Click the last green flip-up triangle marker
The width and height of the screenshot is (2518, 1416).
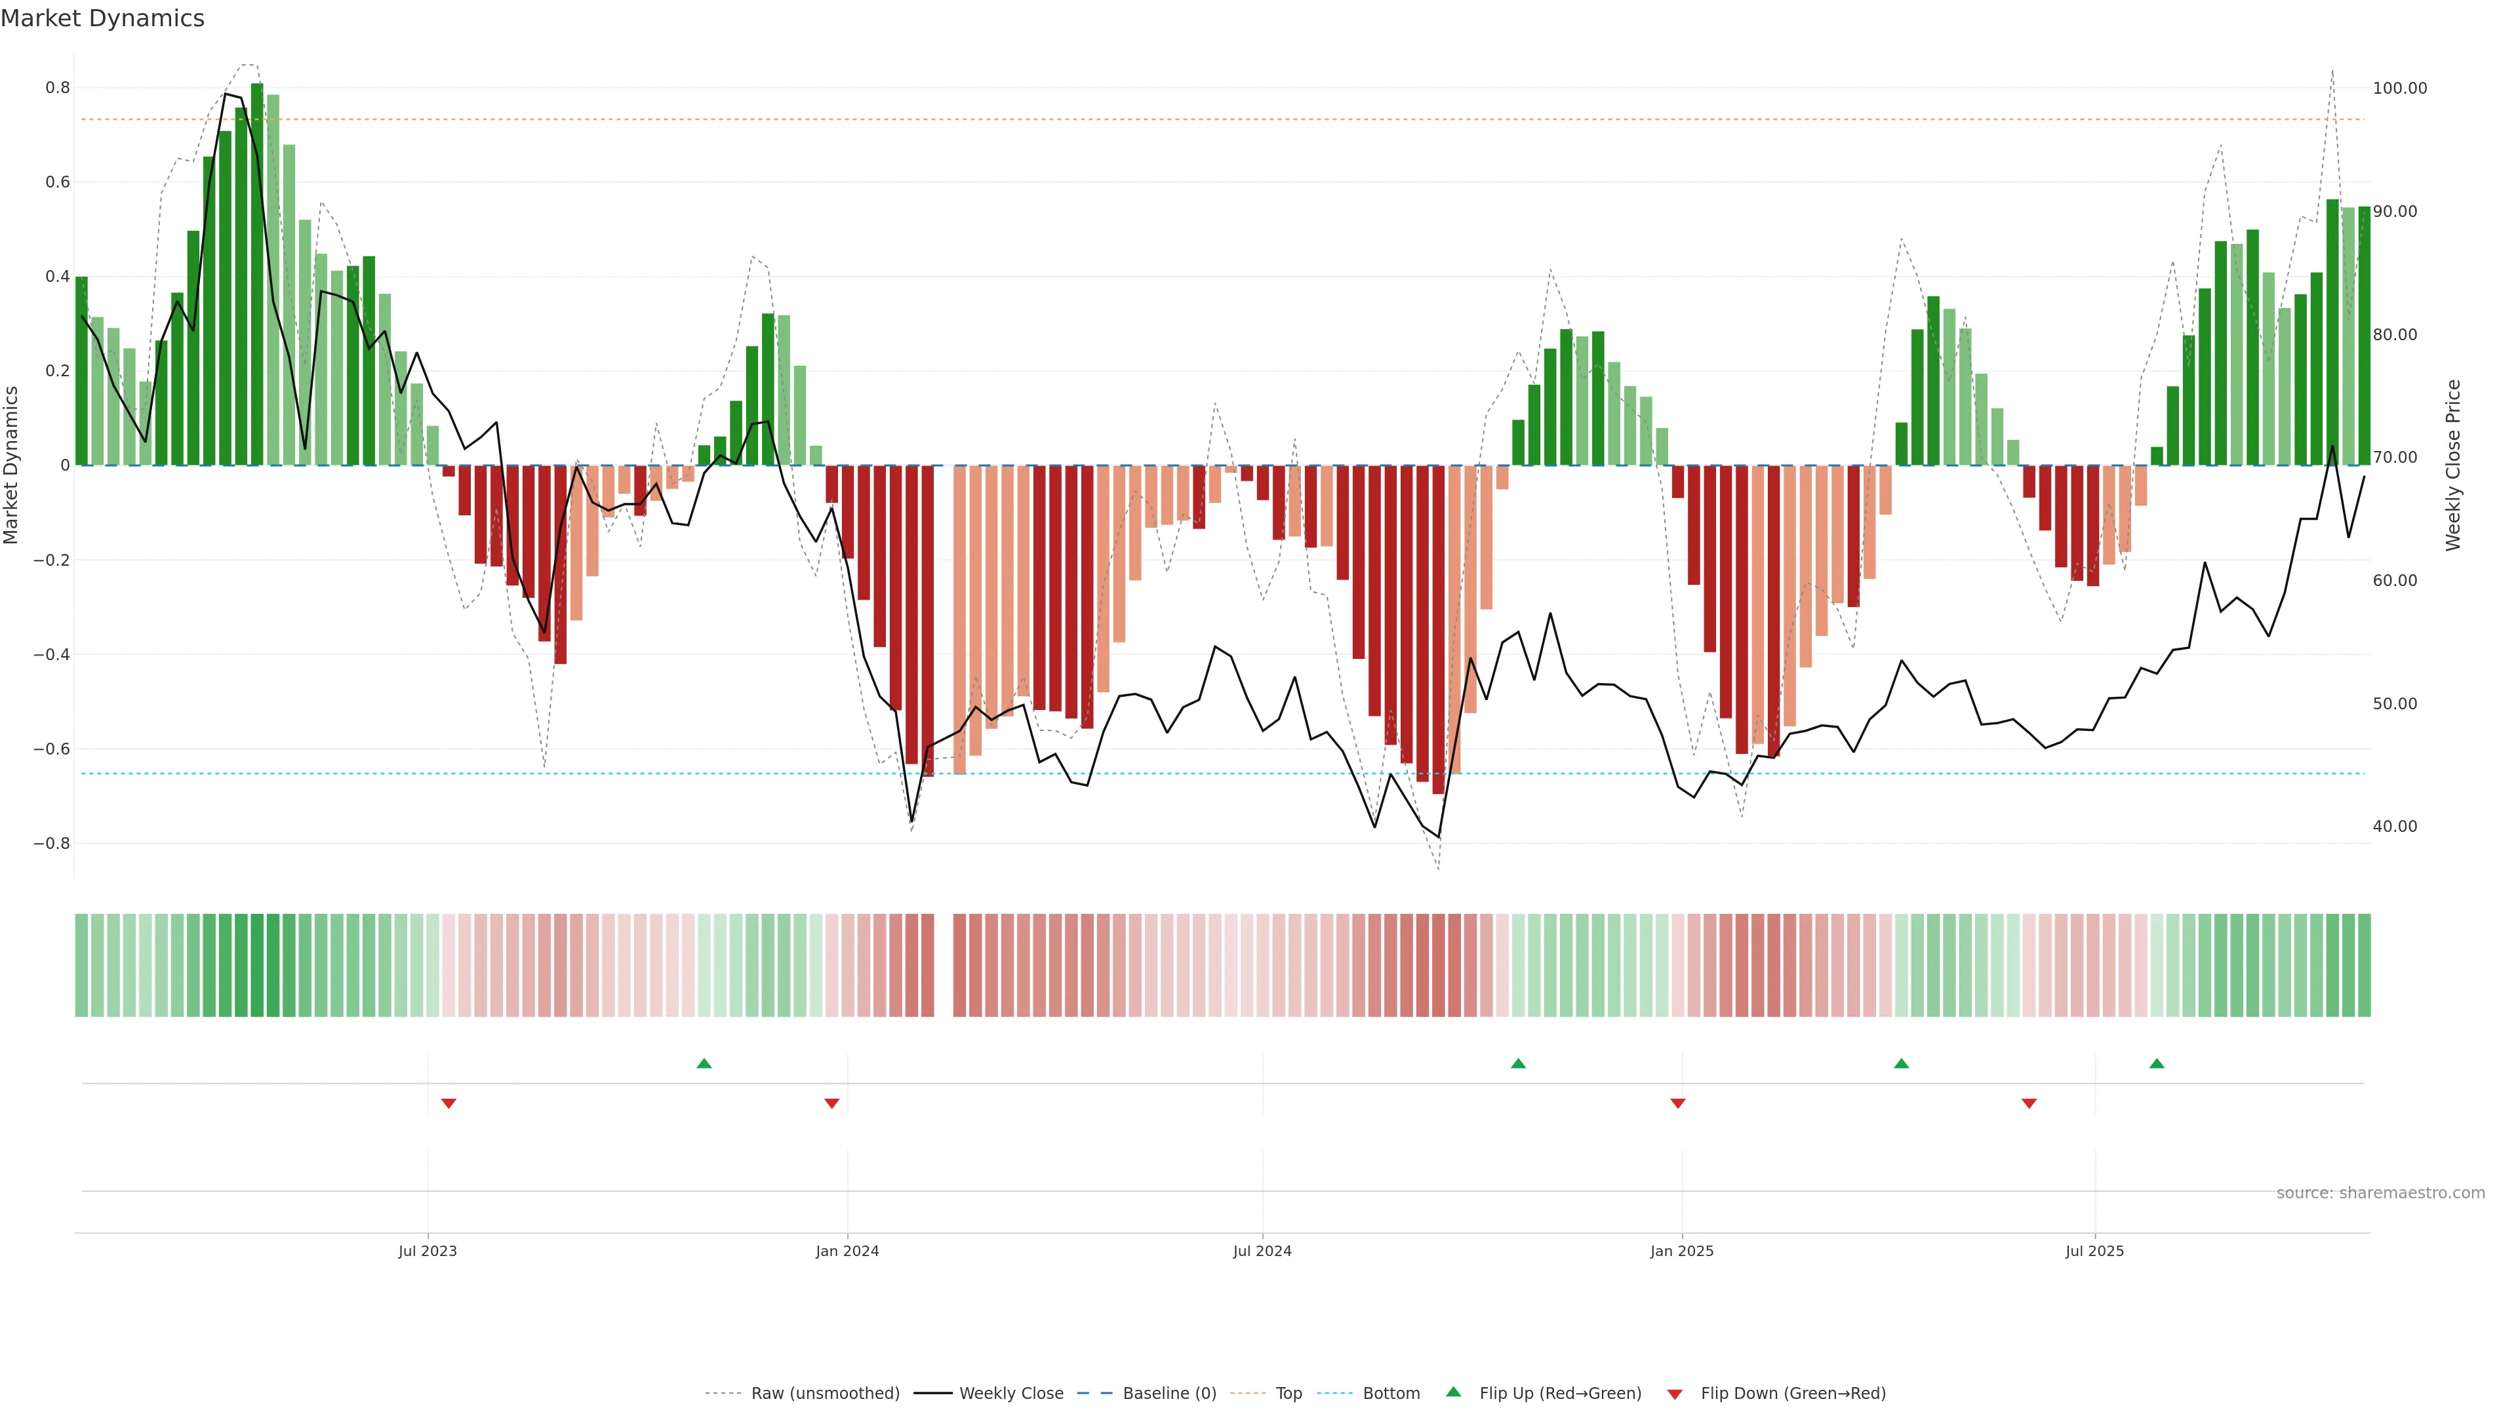coord(2156,1063)
